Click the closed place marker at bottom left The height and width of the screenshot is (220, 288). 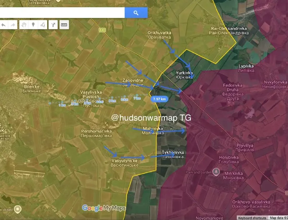pyautogui.click(x=18, y=209)
